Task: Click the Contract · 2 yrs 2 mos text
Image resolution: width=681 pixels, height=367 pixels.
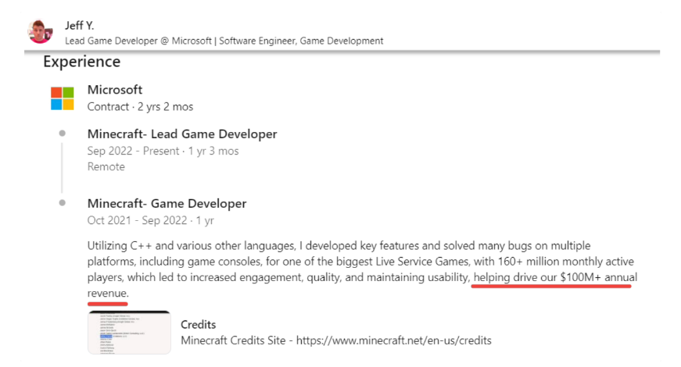Action: 140,107
